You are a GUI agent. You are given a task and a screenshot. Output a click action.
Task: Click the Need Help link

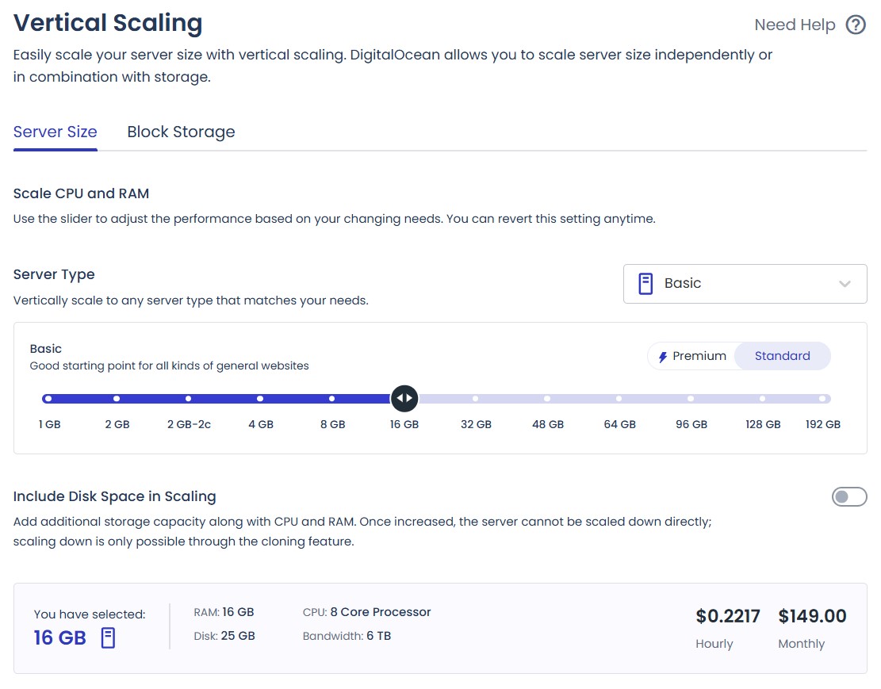(x=795, y=25)
